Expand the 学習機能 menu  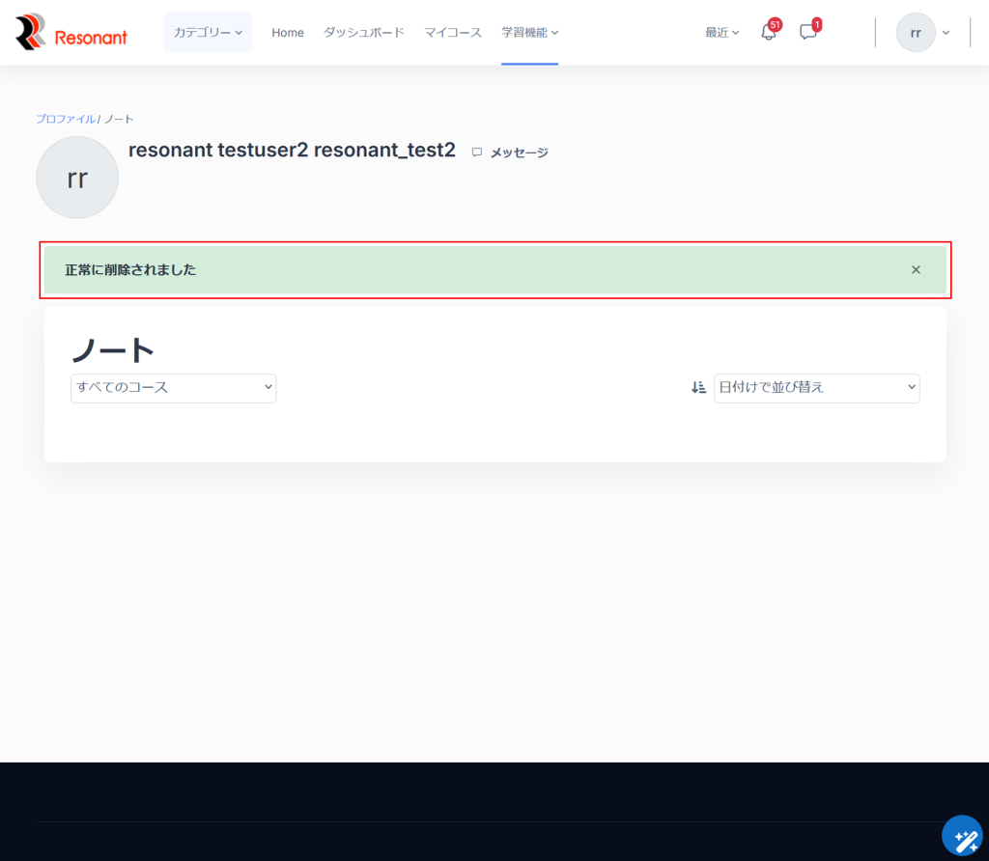tap(529, 33)
